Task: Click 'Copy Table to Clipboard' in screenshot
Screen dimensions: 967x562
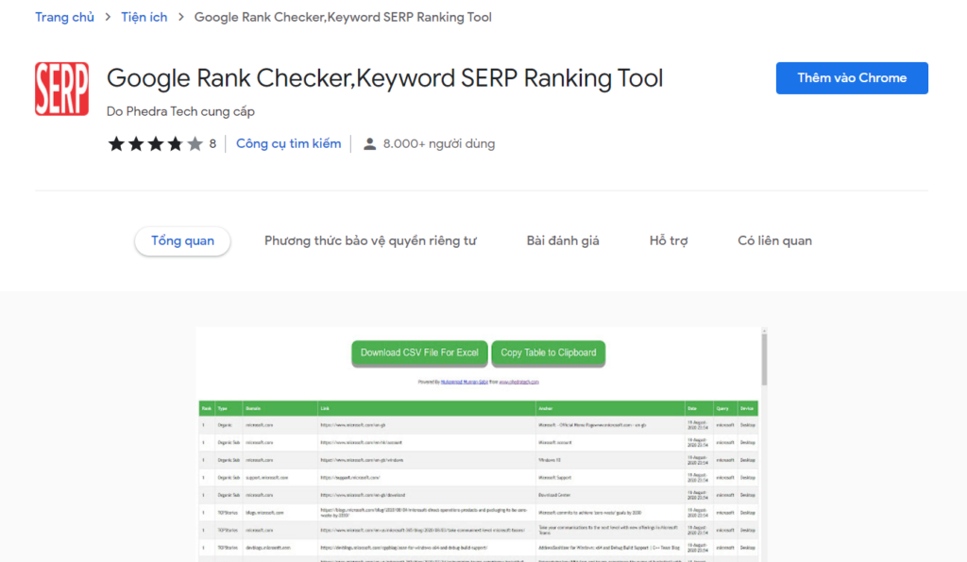Action: click(548, 353)
